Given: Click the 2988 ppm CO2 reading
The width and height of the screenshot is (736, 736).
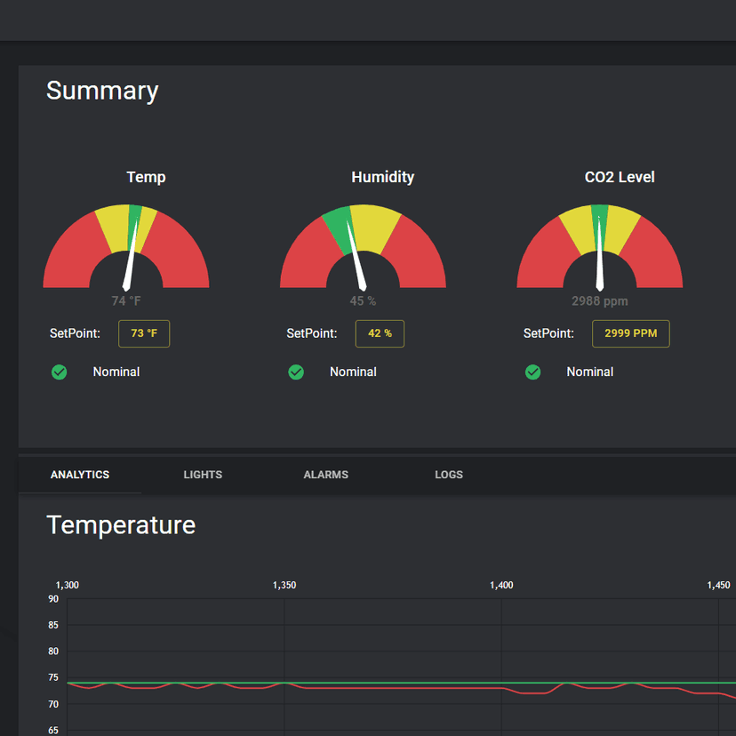Looking at the screenshot, I should tap(600, 300).
